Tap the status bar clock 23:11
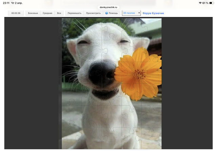217x151 pixels. (x=6, y=3)
